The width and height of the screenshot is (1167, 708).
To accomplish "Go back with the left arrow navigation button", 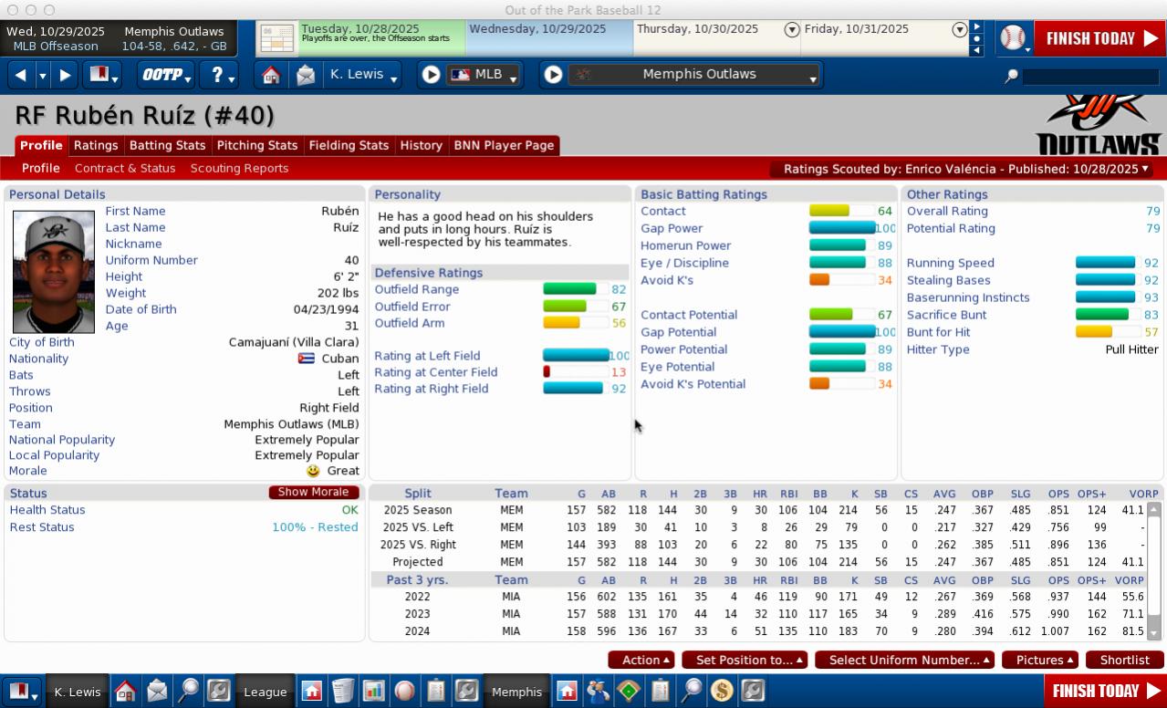I will [x=20, y=75].
